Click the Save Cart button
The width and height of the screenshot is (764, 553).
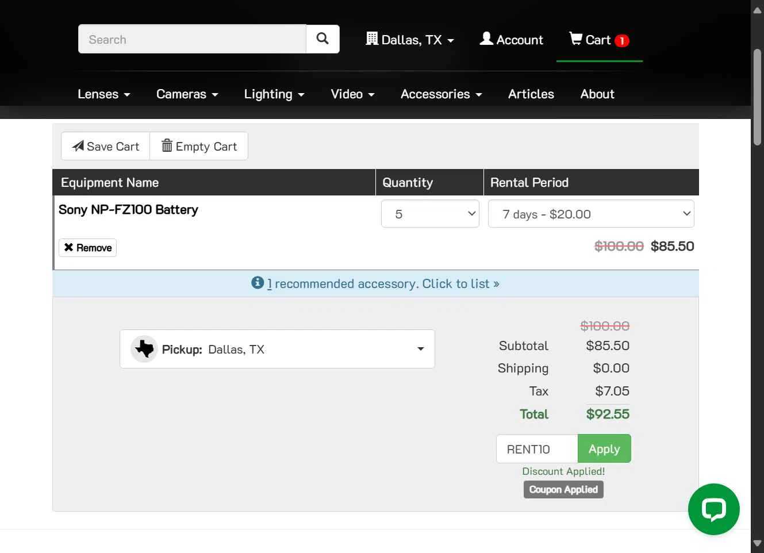106,146
